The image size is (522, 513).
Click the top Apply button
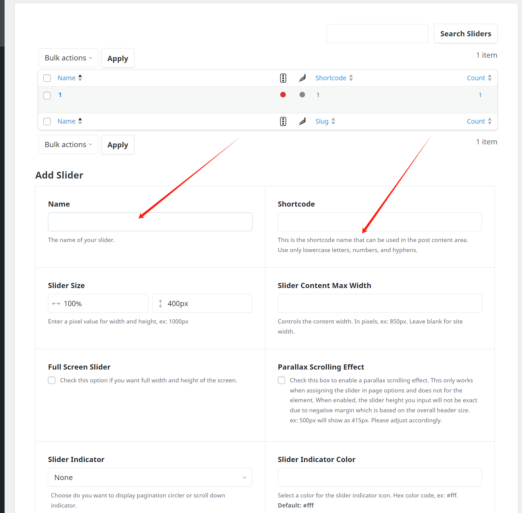point(118,58)
